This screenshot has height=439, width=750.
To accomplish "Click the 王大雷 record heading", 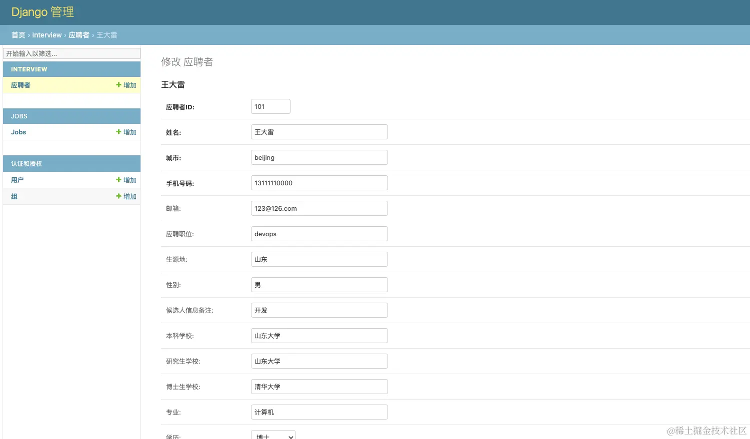I will 173,85.
